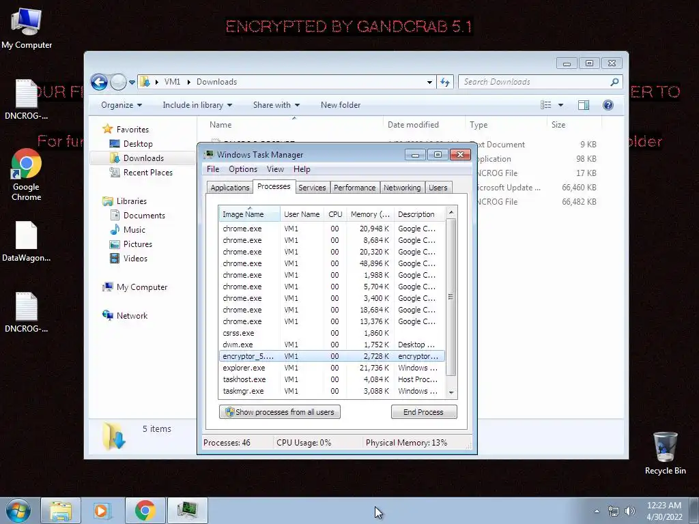Open Recent Places in Favorites

[147, 173]
